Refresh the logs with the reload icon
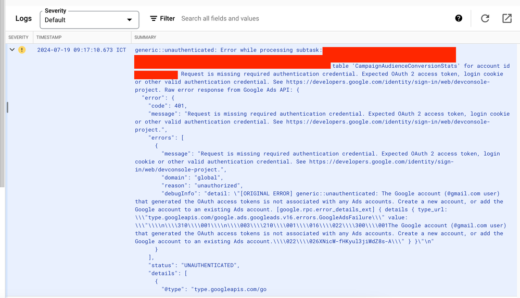The width and height of the screenshot is (520, 298). click(x=485, y=18)
